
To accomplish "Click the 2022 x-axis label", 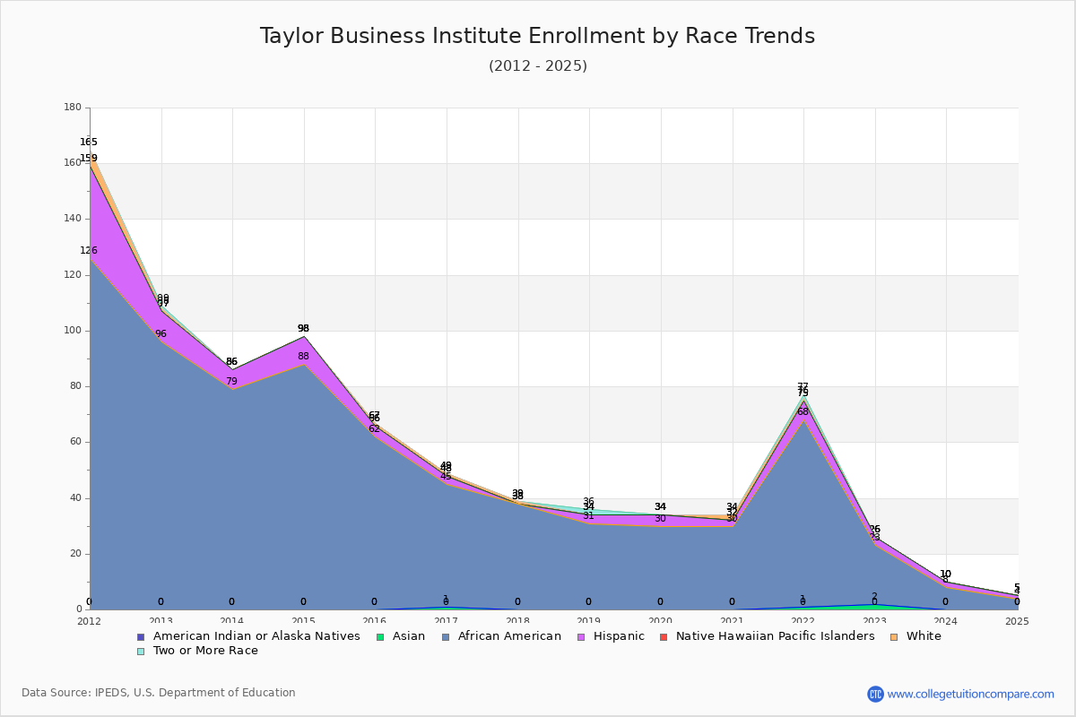I will point(803,621).
